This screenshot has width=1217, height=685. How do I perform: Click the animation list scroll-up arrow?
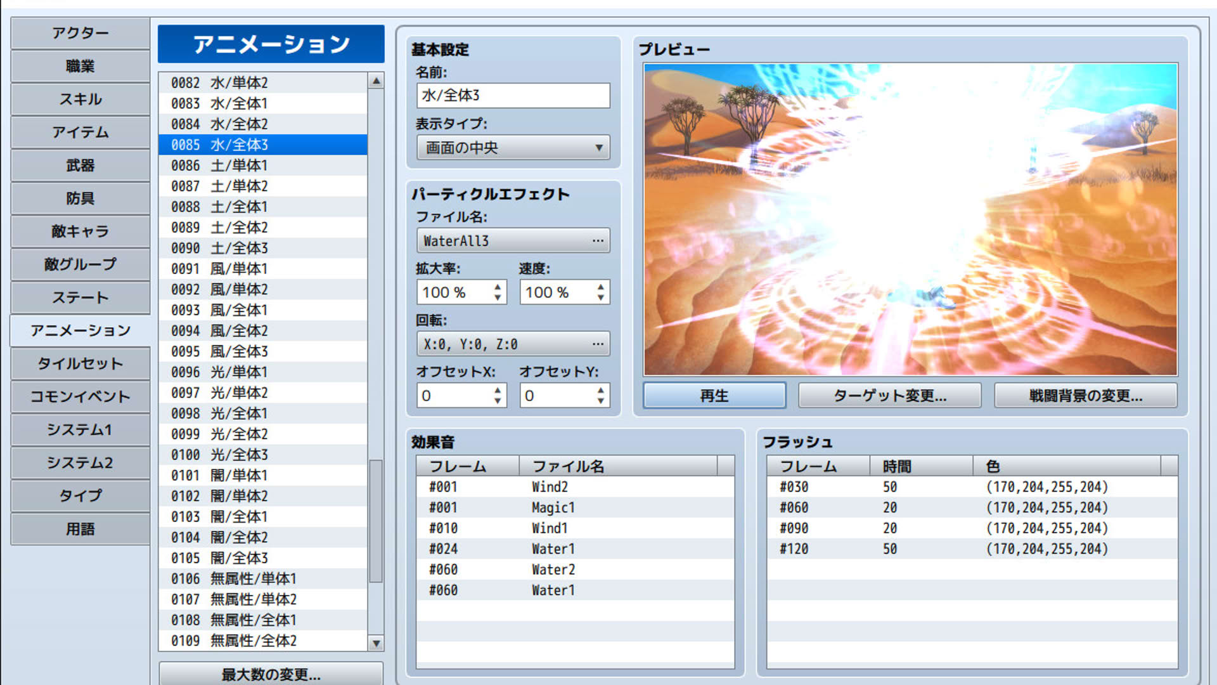tap(376, 81)
